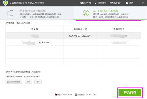Click the QQ penguin customer service icon
147x99 pixels.
tap(56, 95)
